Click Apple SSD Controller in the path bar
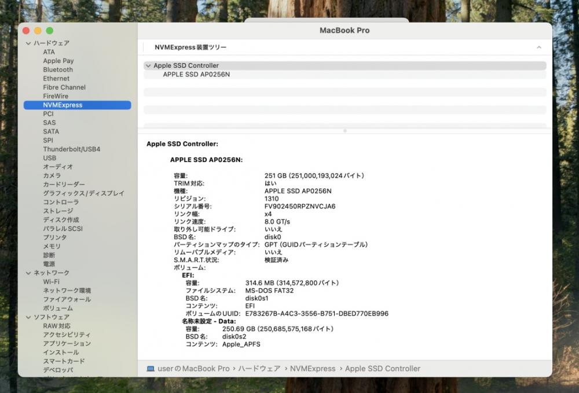 coord(383,369)
